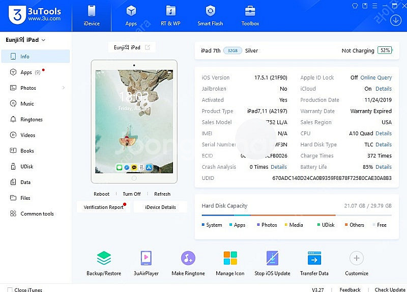Click Check Update

pyautogui.click(x=390, y=289)
